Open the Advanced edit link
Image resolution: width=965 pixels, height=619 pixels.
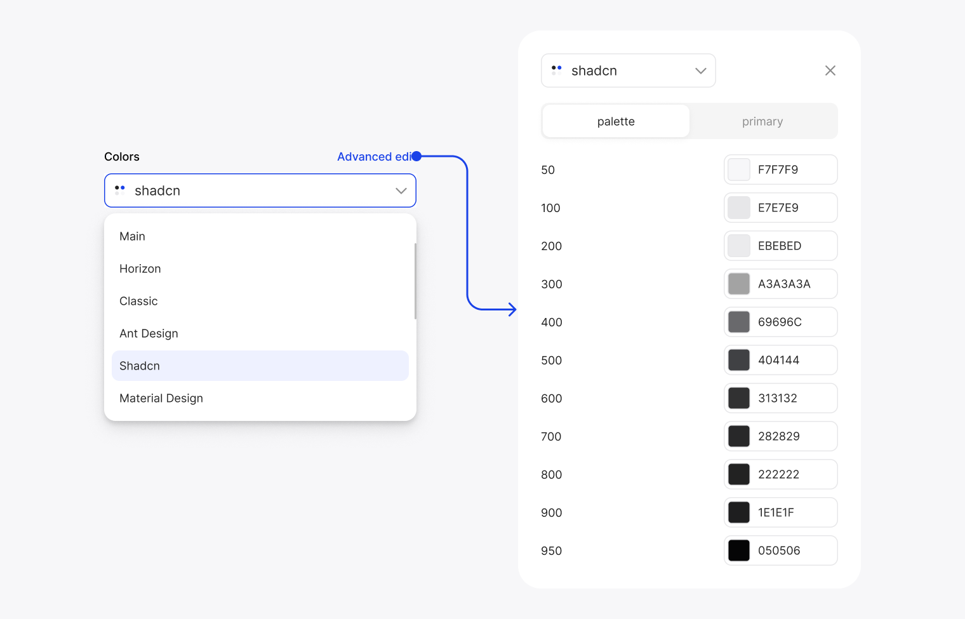pyautogui.click(x=373, y=157)
